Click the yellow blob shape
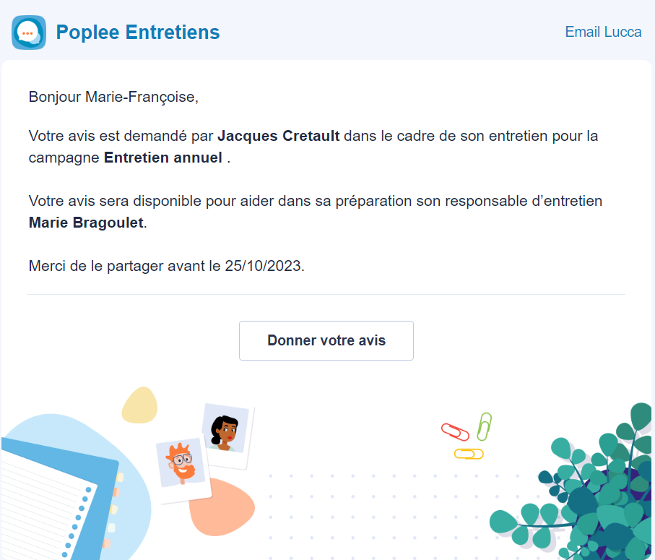Screen dimensions: 655x560 (x=139, y=405)
